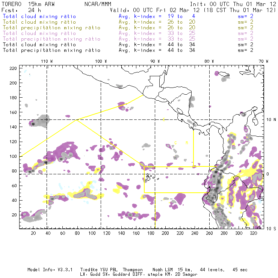Image resolution: width=278 pixels, height=278 pixels.
Task: Select the '10 S' latitude label
Action: click(x=271, y=229)
